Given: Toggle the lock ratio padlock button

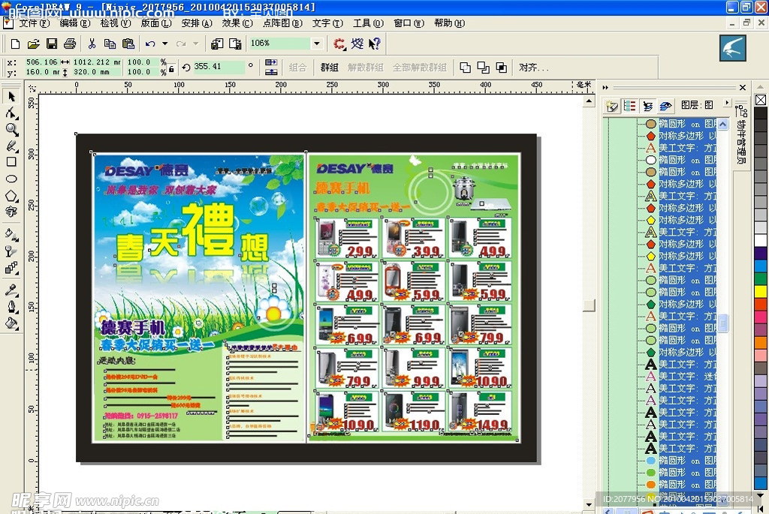Looking at the screenshot, I should (171, 68).
